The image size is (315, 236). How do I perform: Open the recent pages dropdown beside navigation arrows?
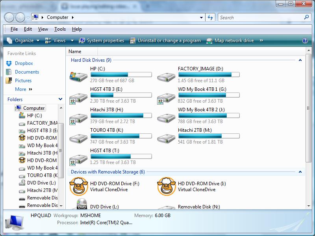click(28, 18)
